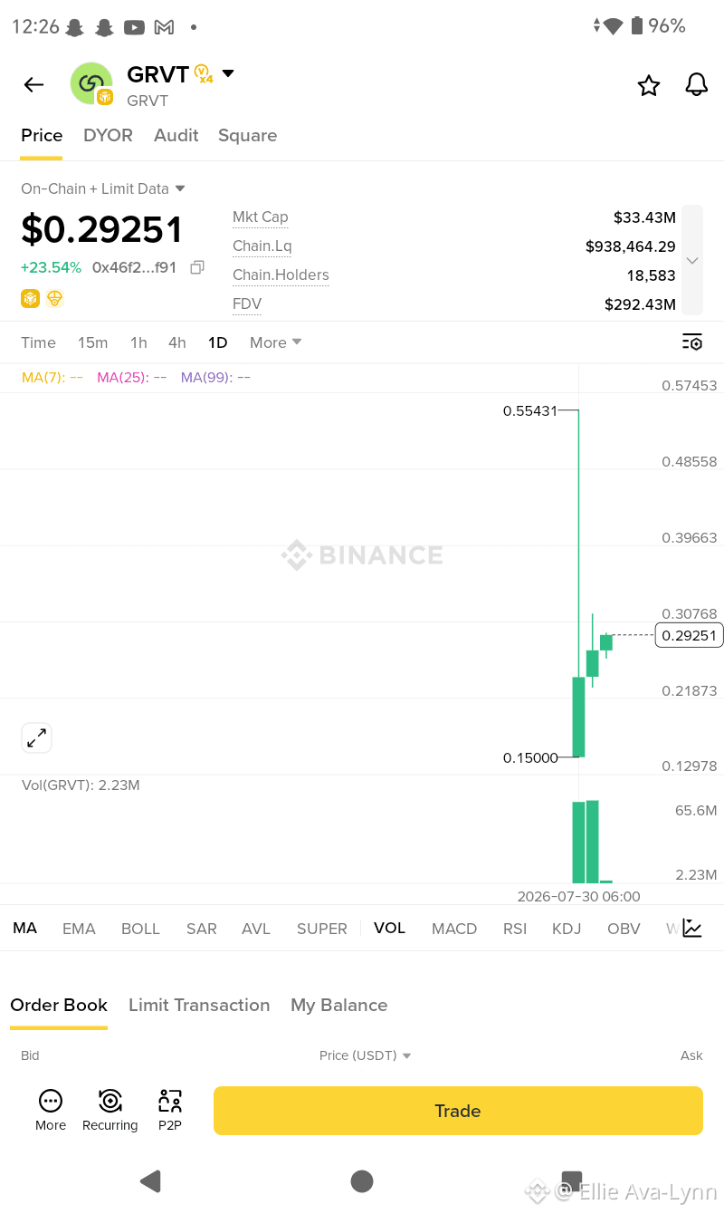Image resolution: width=724 pixels, height=1214 pixels.
Task: Add GRVT to favorites with star icon
Action: [x=649, y=85]
